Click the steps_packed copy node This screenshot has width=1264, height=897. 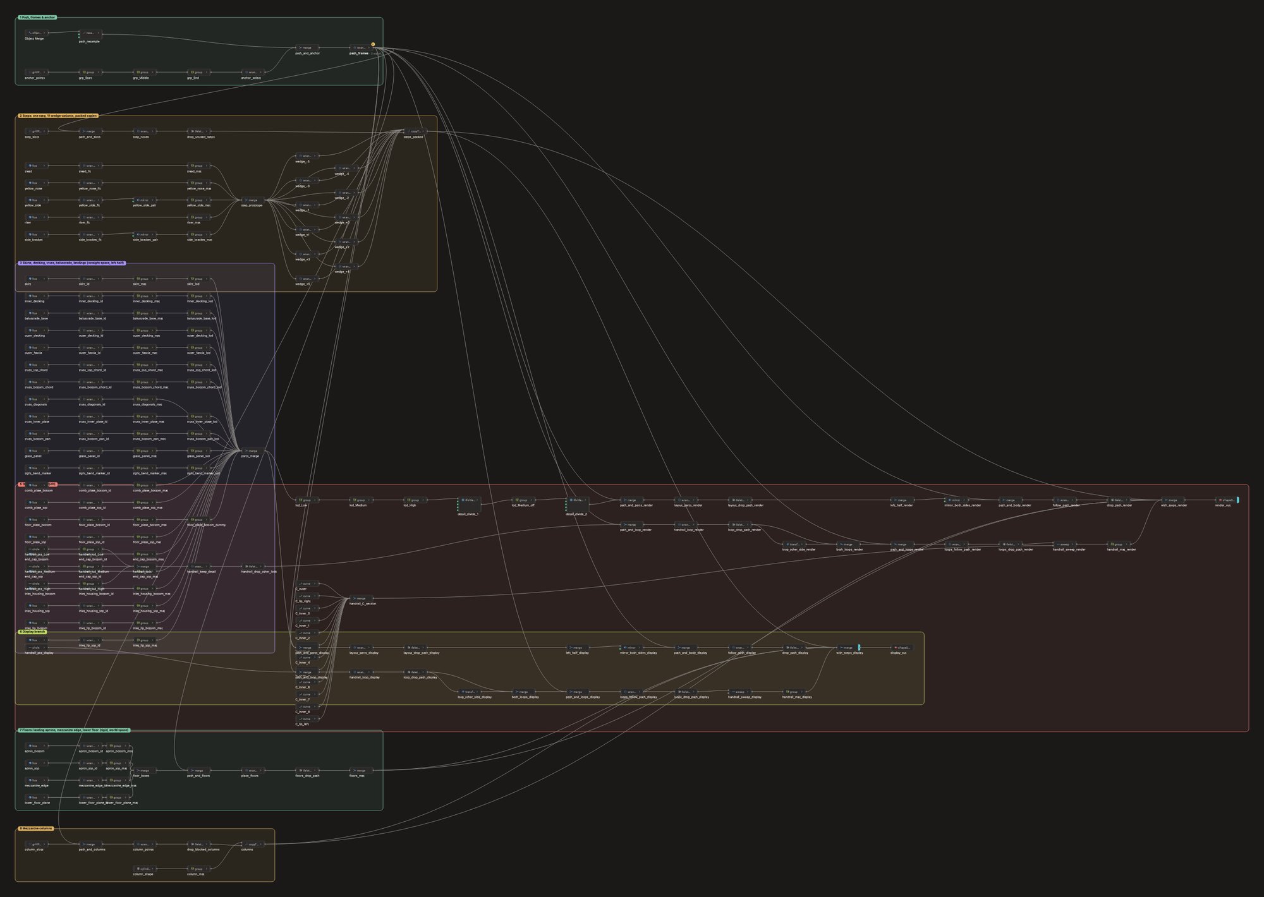click(x=415, y=131)
